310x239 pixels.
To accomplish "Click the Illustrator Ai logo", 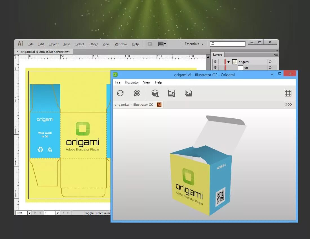I will [x=20, y=44].
